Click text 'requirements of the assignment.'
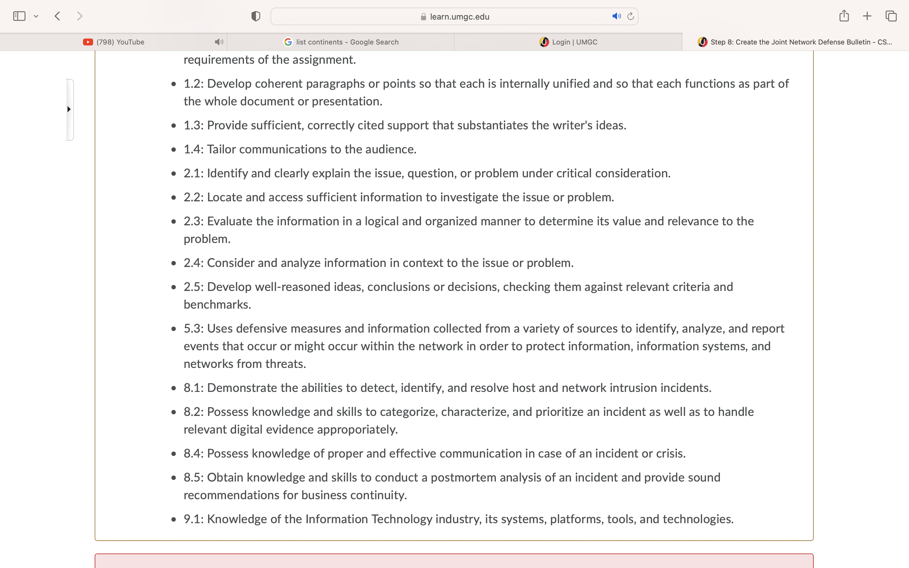This screenshot has height=568, width=909. pos(270,60)
